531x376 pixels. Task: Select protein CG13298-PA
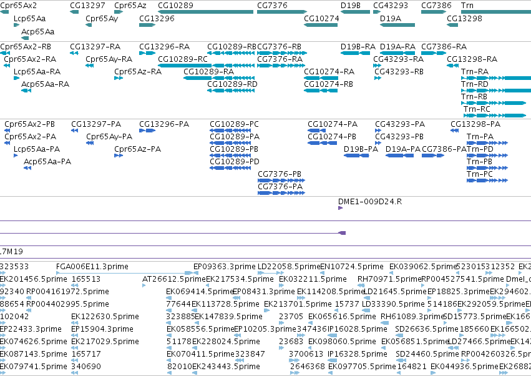pyautogui.click(x=475, y=124)
